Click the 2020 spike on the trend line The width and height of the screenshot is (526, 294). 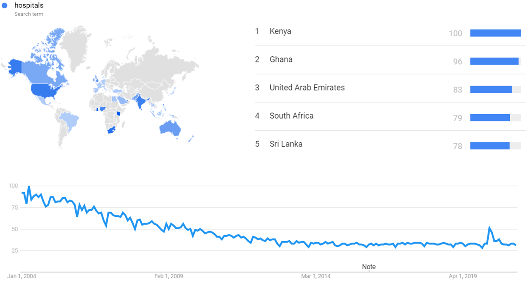click(490, 228)
